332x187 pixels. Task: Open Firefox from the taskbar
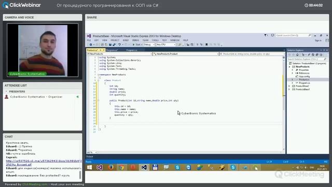coord(110,167)
